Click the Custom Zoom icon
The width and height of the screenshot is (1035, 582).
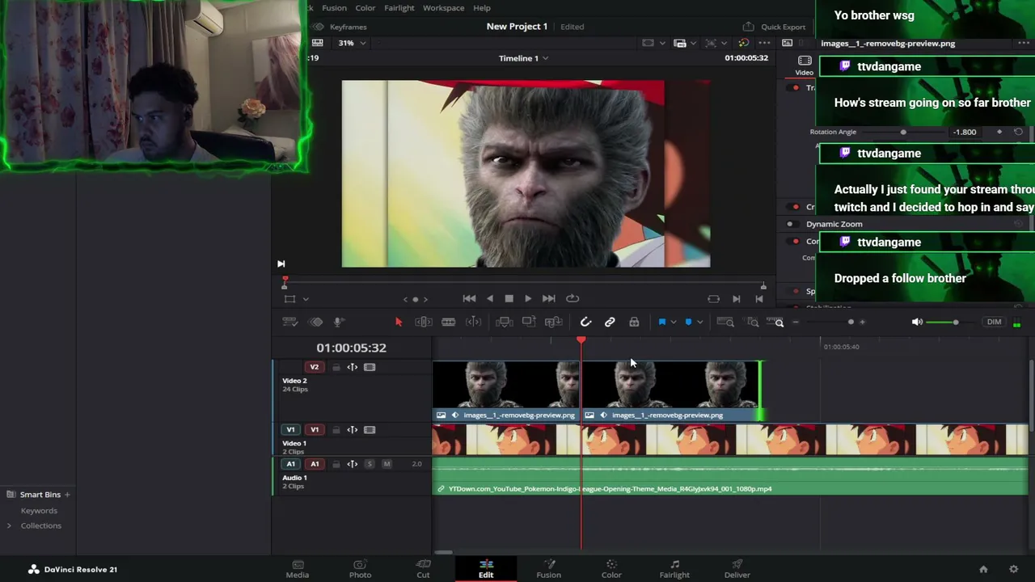point(776,322)
